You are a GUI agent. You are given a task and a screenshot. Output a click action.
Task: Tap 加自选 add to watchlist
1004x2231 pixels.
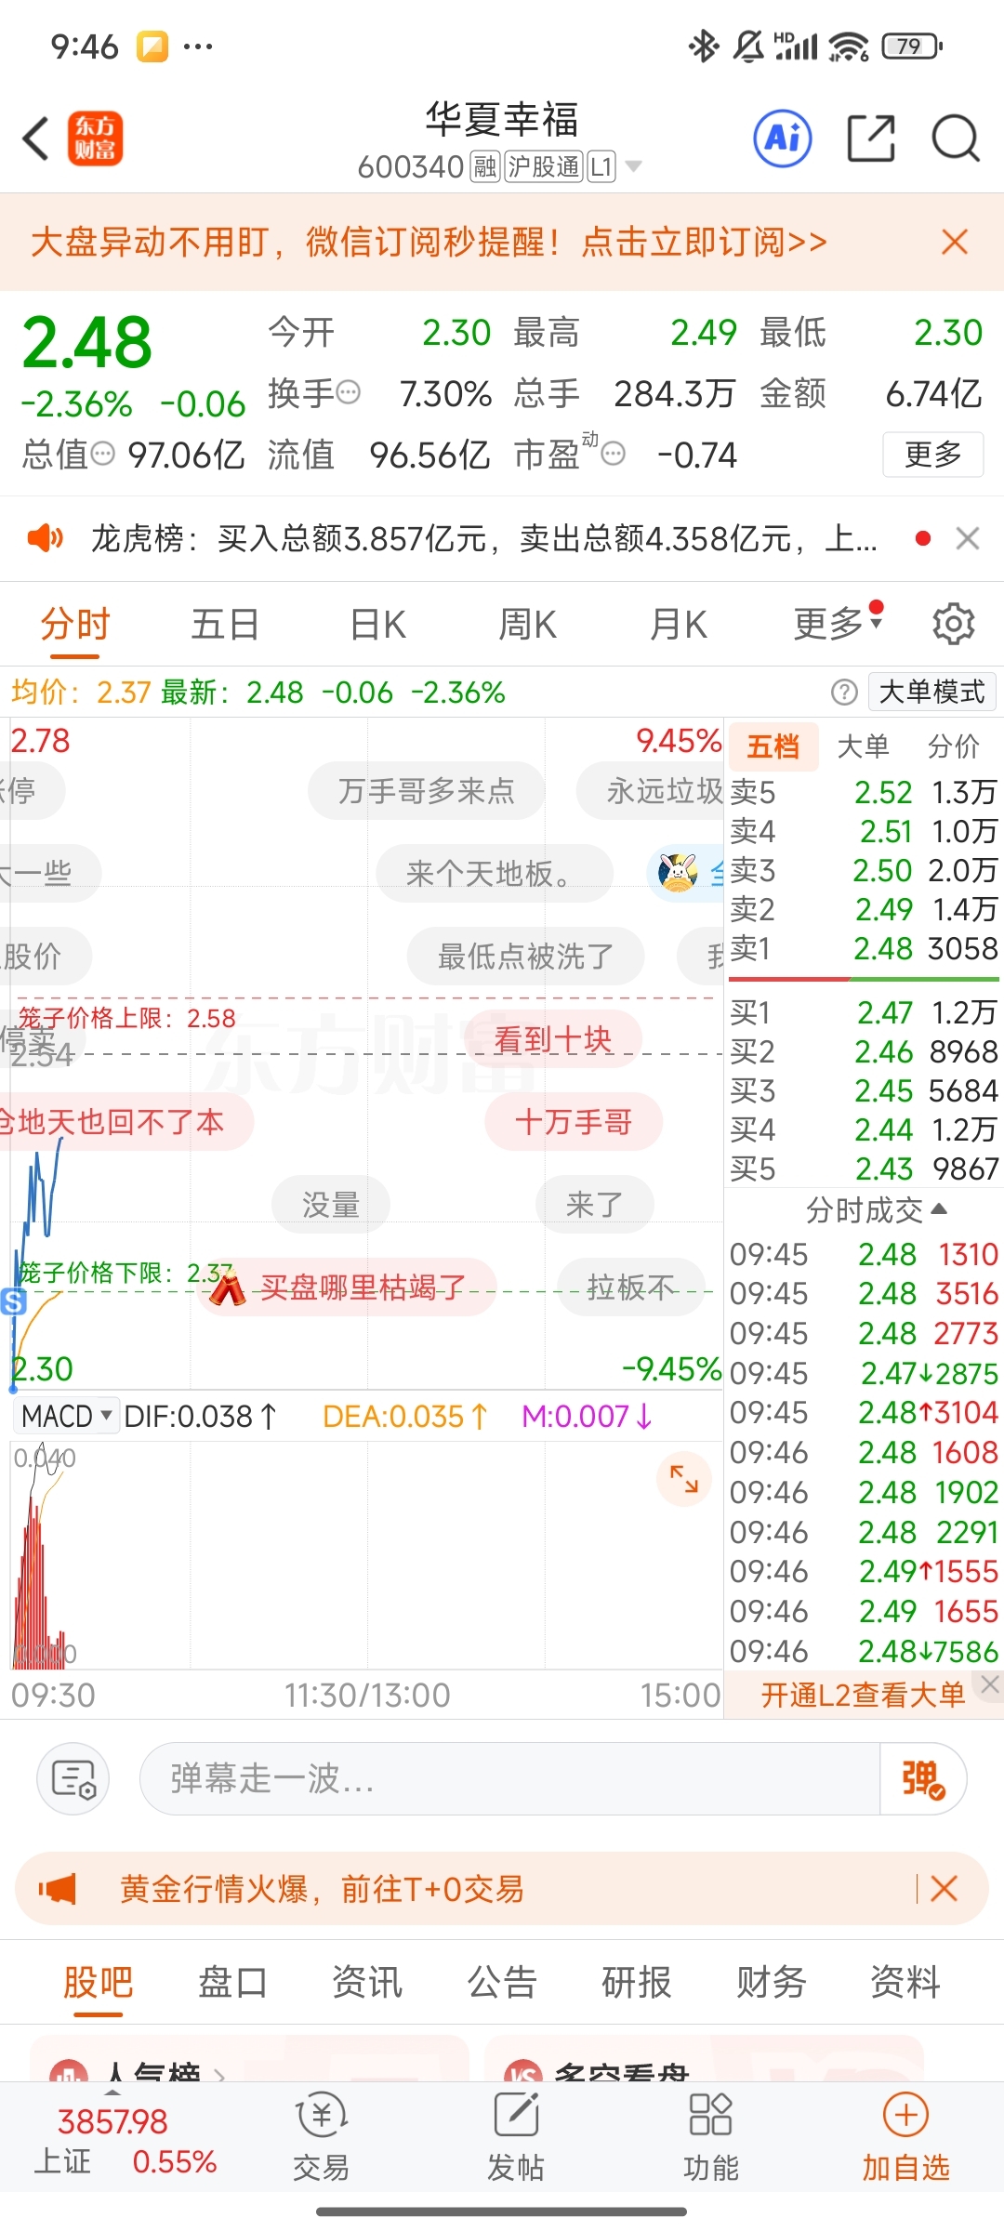click(x=905, y=2138)
